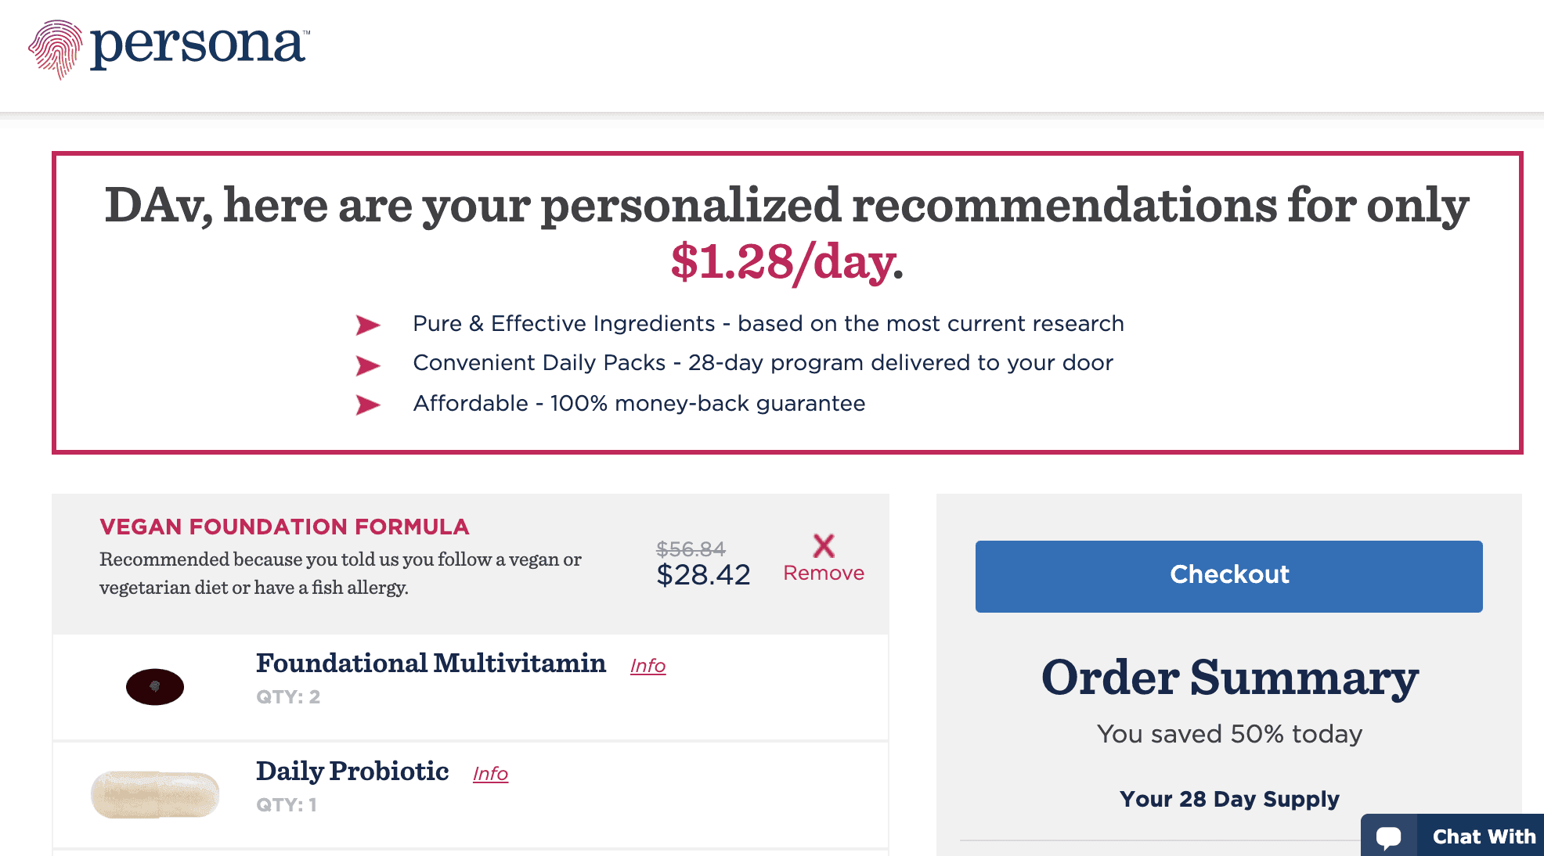Image resolution: width=1544 pixels, height=856 pixels.
Task: Click the red arrow beside Pure & Effective Ingredients
Action: coord(368,325)
